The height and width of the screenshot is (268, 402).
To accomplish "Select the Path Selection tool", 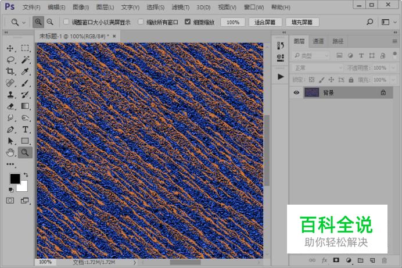I will pos(10,141).
